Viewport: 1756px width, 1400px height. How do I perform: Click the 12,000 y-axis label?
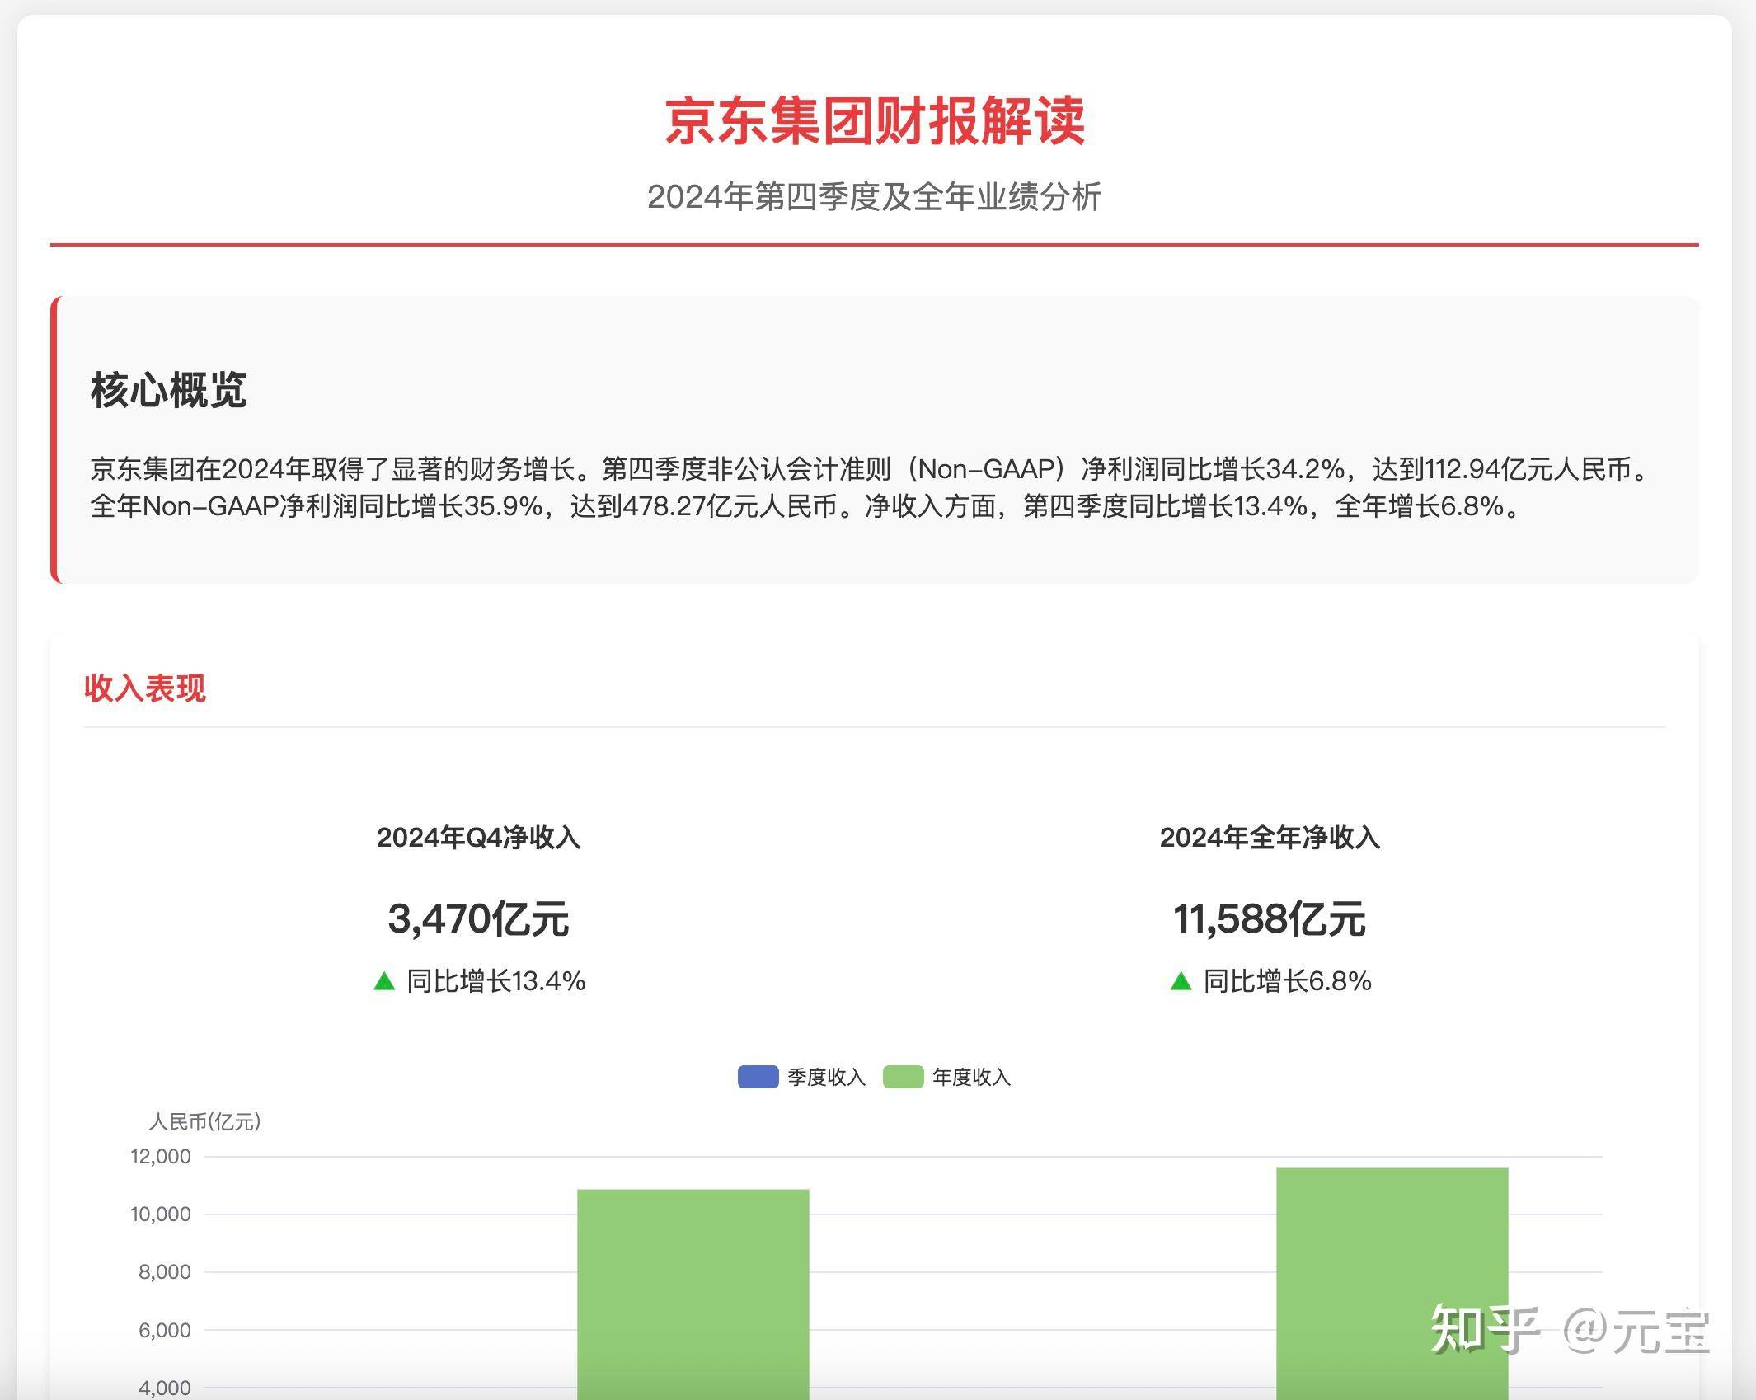[161, 1156]
